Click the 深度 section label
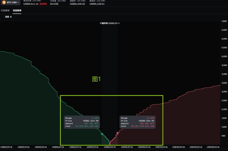This screenshot has width=228, height=151. [7, 17]
